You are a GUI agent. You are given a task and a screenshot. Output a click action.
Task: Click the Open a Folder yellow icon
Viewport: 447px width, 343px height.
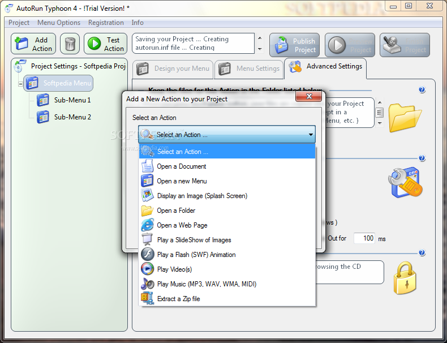click(147, 211)
